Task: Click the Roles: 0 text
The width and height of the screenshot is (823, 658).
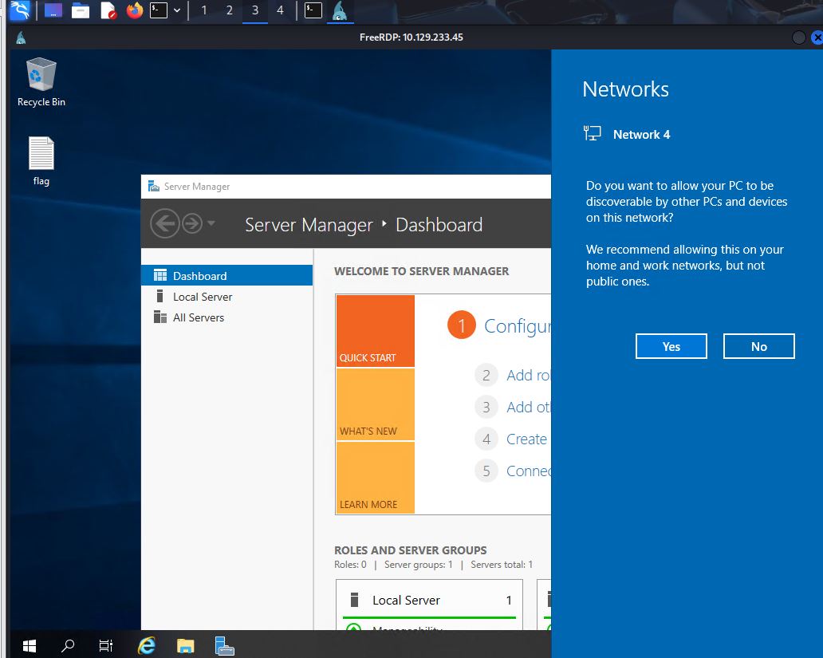Action: [x=350, y=565]
